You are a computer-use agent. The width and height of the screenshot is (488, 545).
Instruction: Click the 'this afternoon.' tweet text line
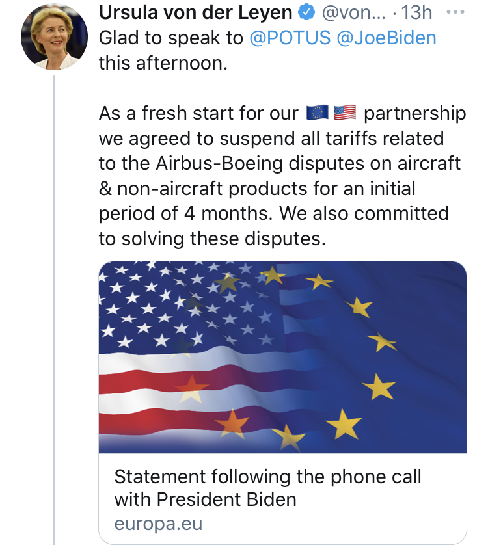click(x=163, y=63)
